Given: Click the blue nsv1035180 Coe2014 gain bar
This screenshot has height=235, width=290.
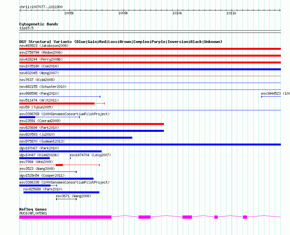Looking at the screenshot, I should pos(150,69).
